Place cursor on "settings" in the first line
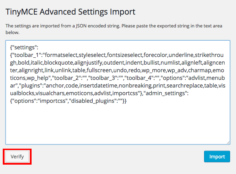The height and width of the screenshot is (174, 236). (x=25, y=48)
